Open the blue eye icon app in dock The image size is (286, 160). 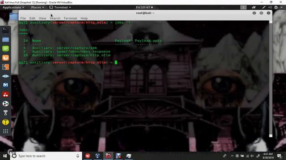5,76
